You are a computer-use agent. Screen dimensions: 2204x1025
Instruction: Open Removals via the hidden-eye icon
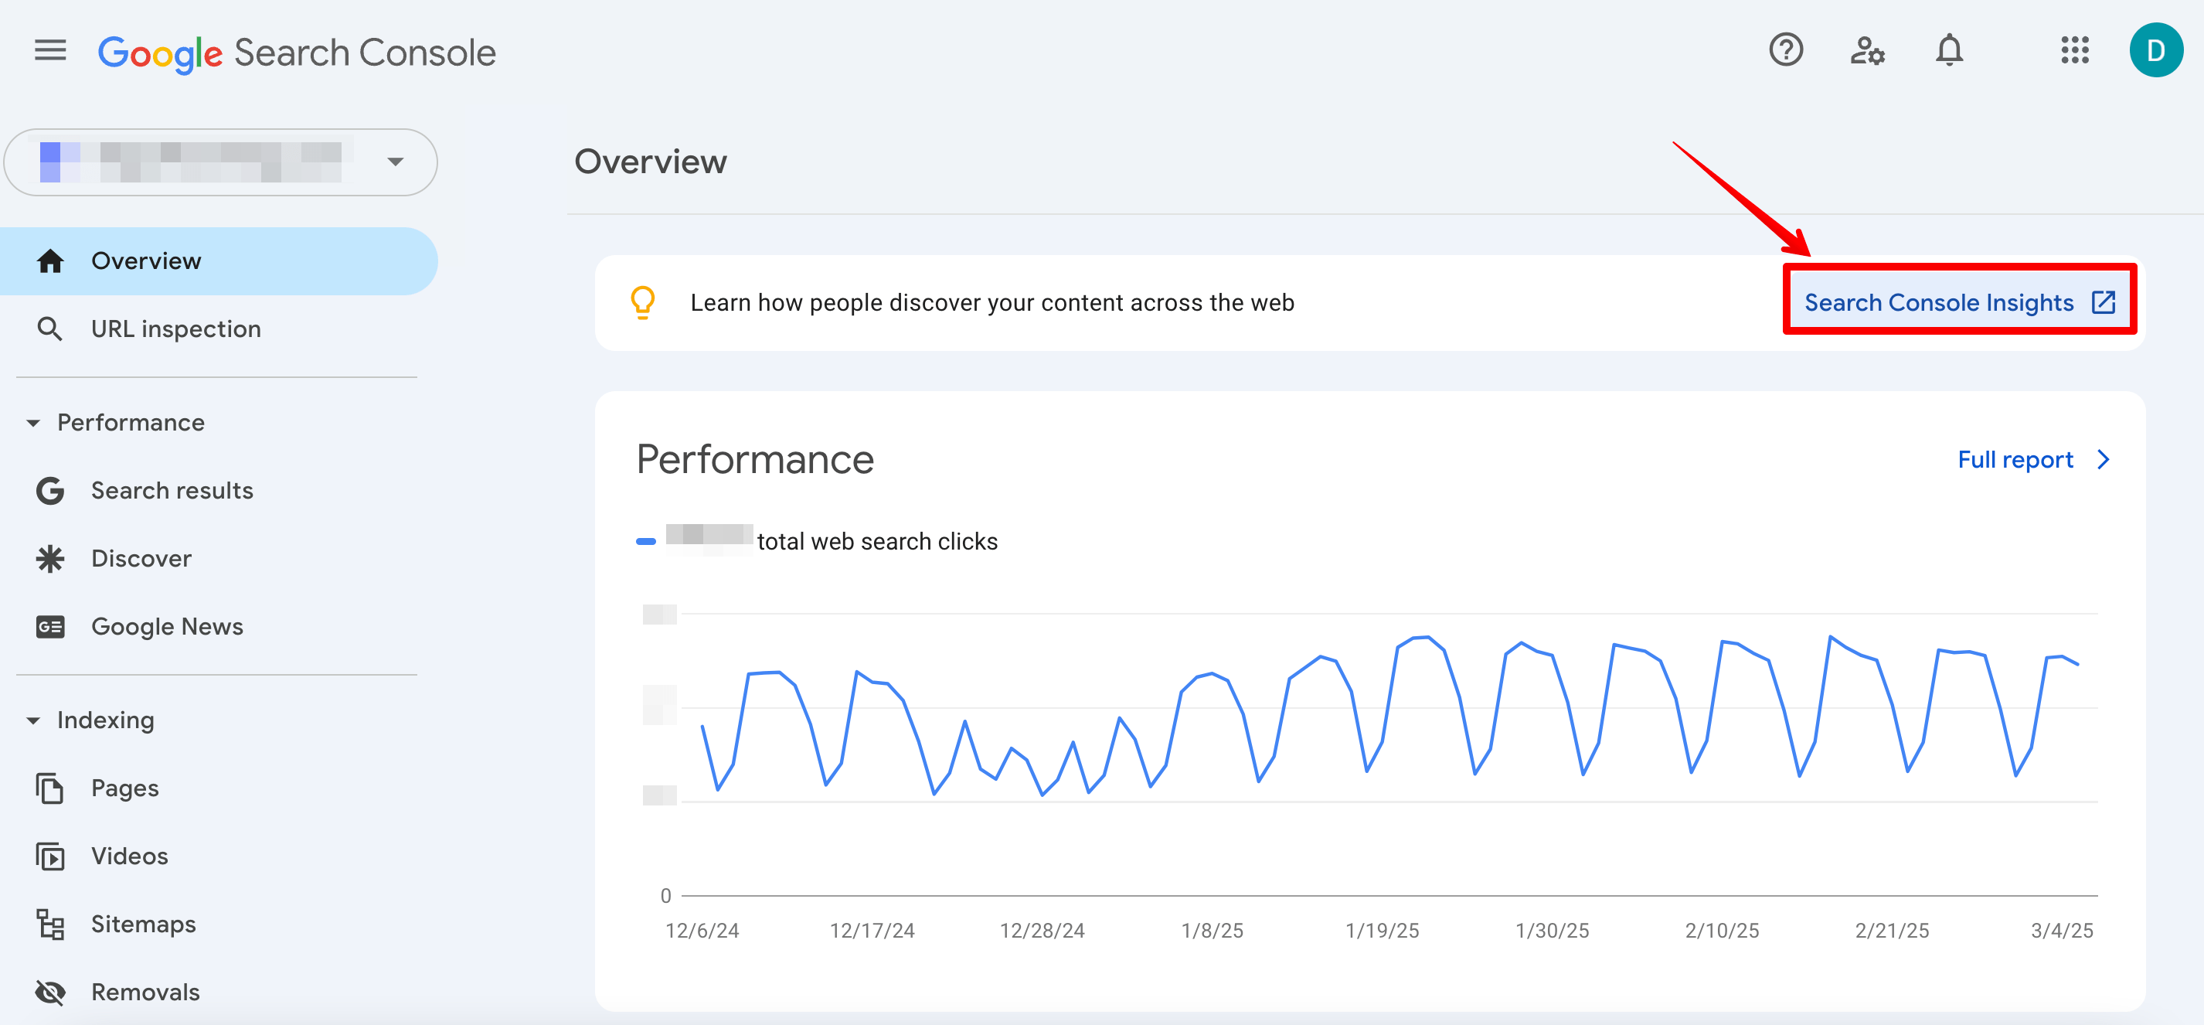tap(50, 992)
